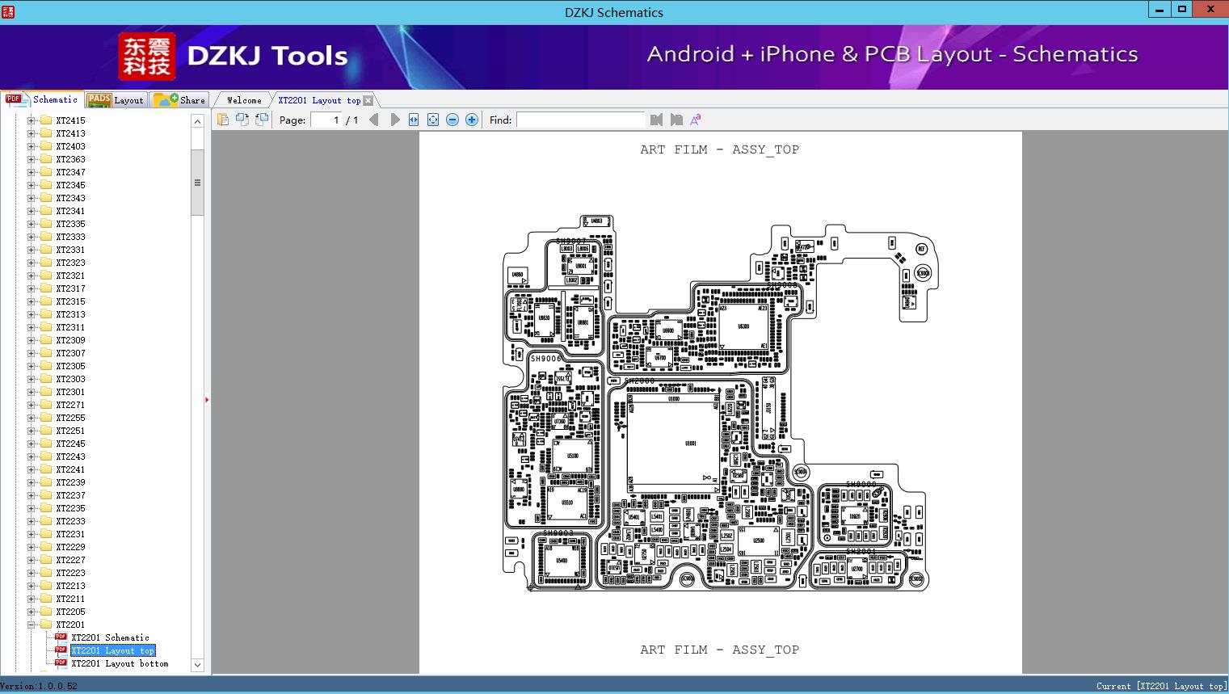Screen dimensions: 1229x694
Task: Open the Share tab
Action: (180, 100)
